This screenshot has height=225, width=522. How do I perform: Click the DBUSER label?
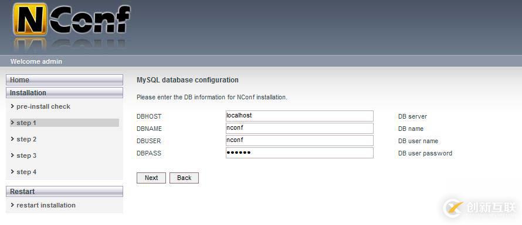pyautogui.click(x=149, y=141)
